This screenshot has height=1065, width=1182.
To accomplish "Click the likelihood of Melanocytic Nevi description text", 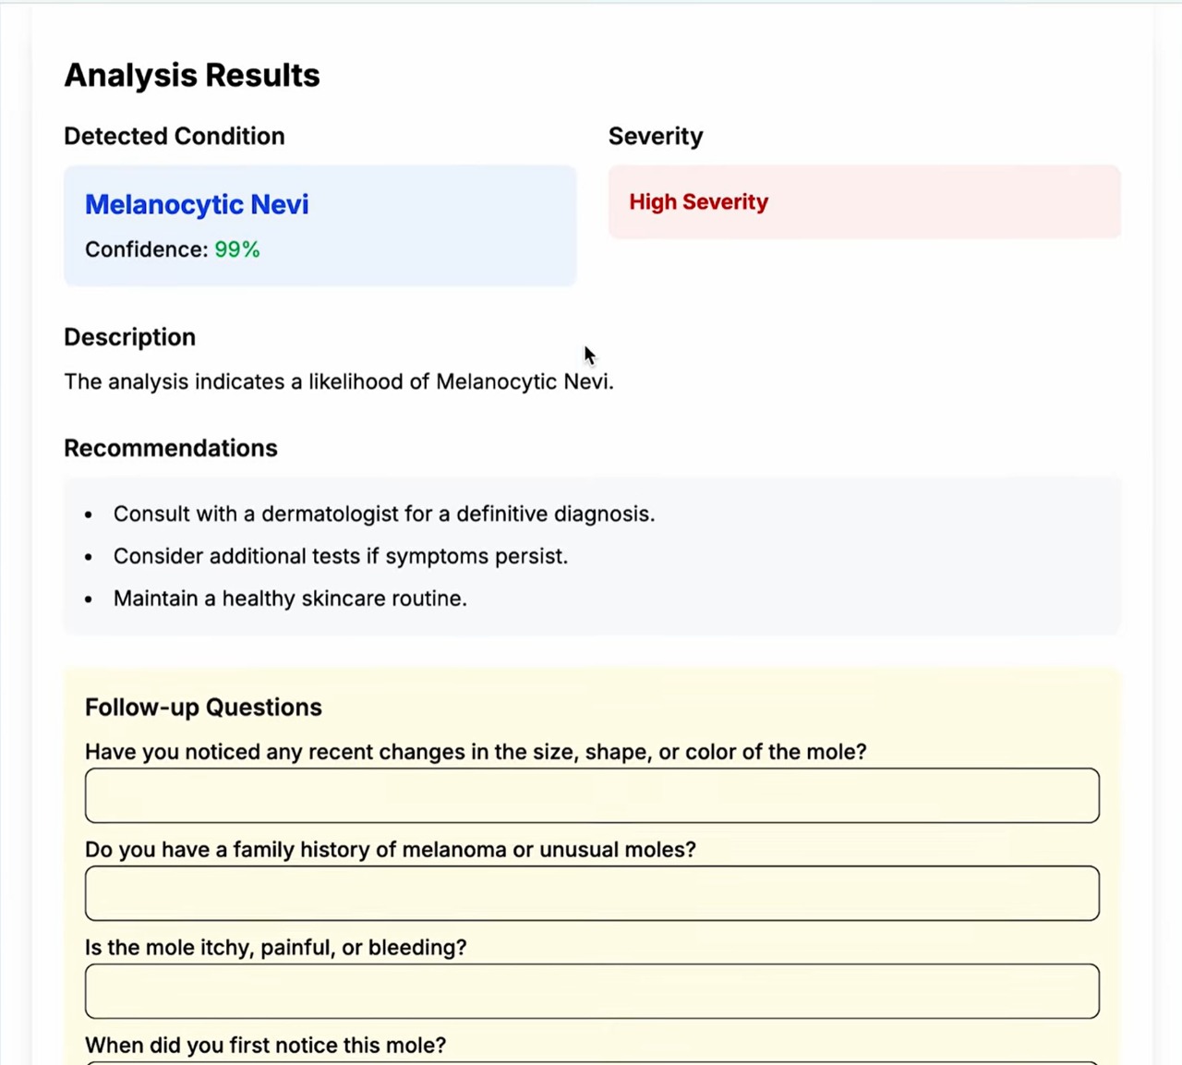I will click(338, 381).
